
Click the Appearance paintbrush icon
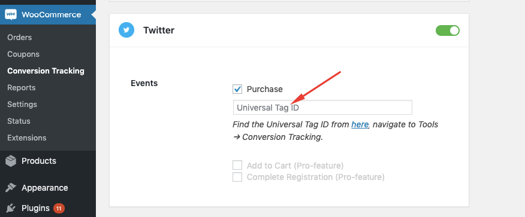(11, 188)
